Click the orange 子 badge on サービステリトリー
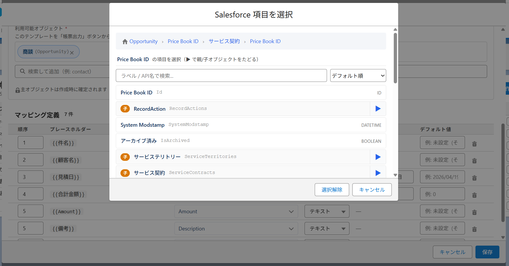509x266 pixels. coord(125,157)
